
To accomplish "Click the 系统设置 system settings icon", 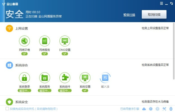I will (85, 78).
